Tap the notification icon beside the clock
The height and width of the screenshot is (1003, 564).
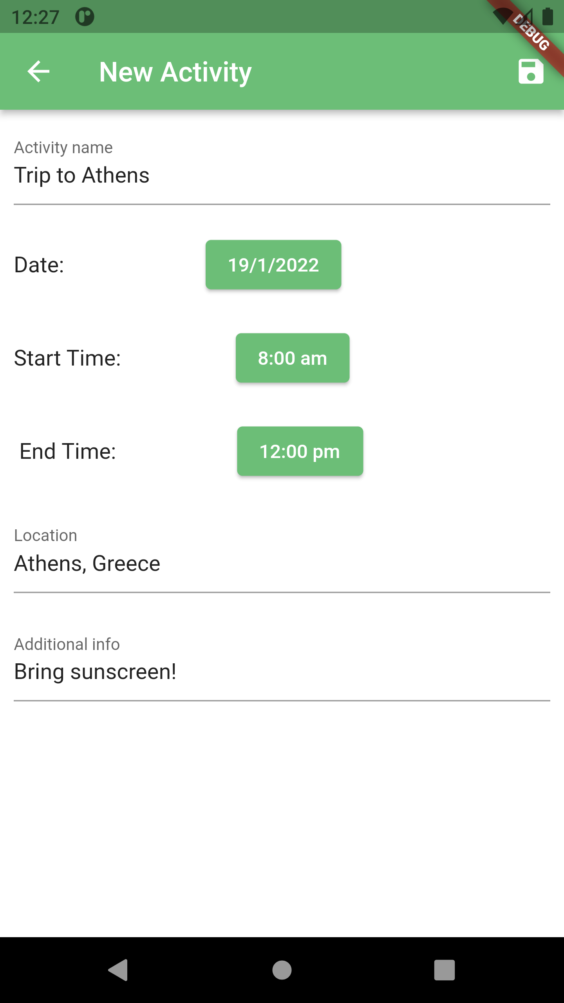pos(85,17)
